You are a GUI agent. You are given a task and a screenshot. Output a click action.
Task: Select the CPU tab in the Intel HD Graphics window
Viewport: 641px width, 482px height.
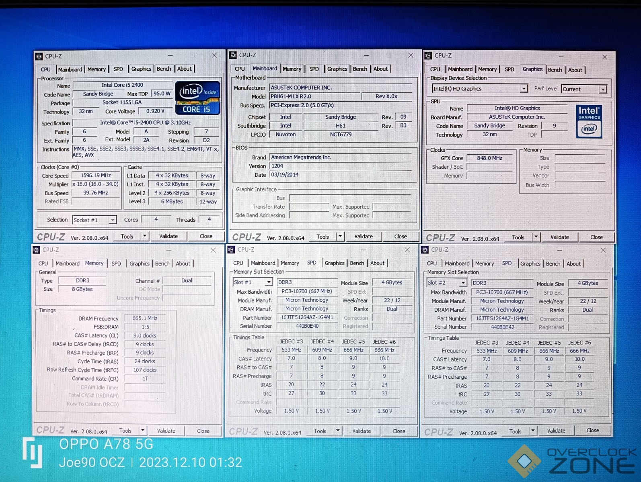tap(435, 69)
